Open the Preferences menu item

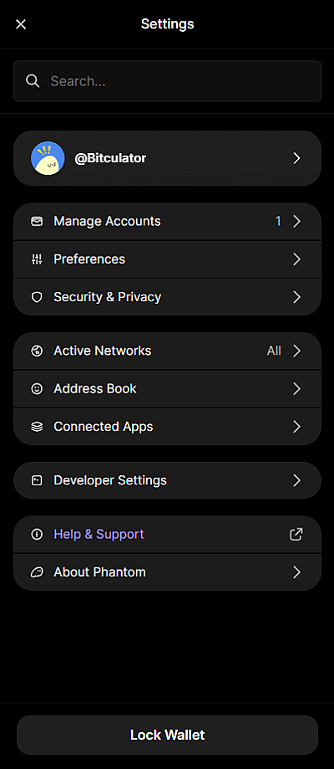click(167, 259)
